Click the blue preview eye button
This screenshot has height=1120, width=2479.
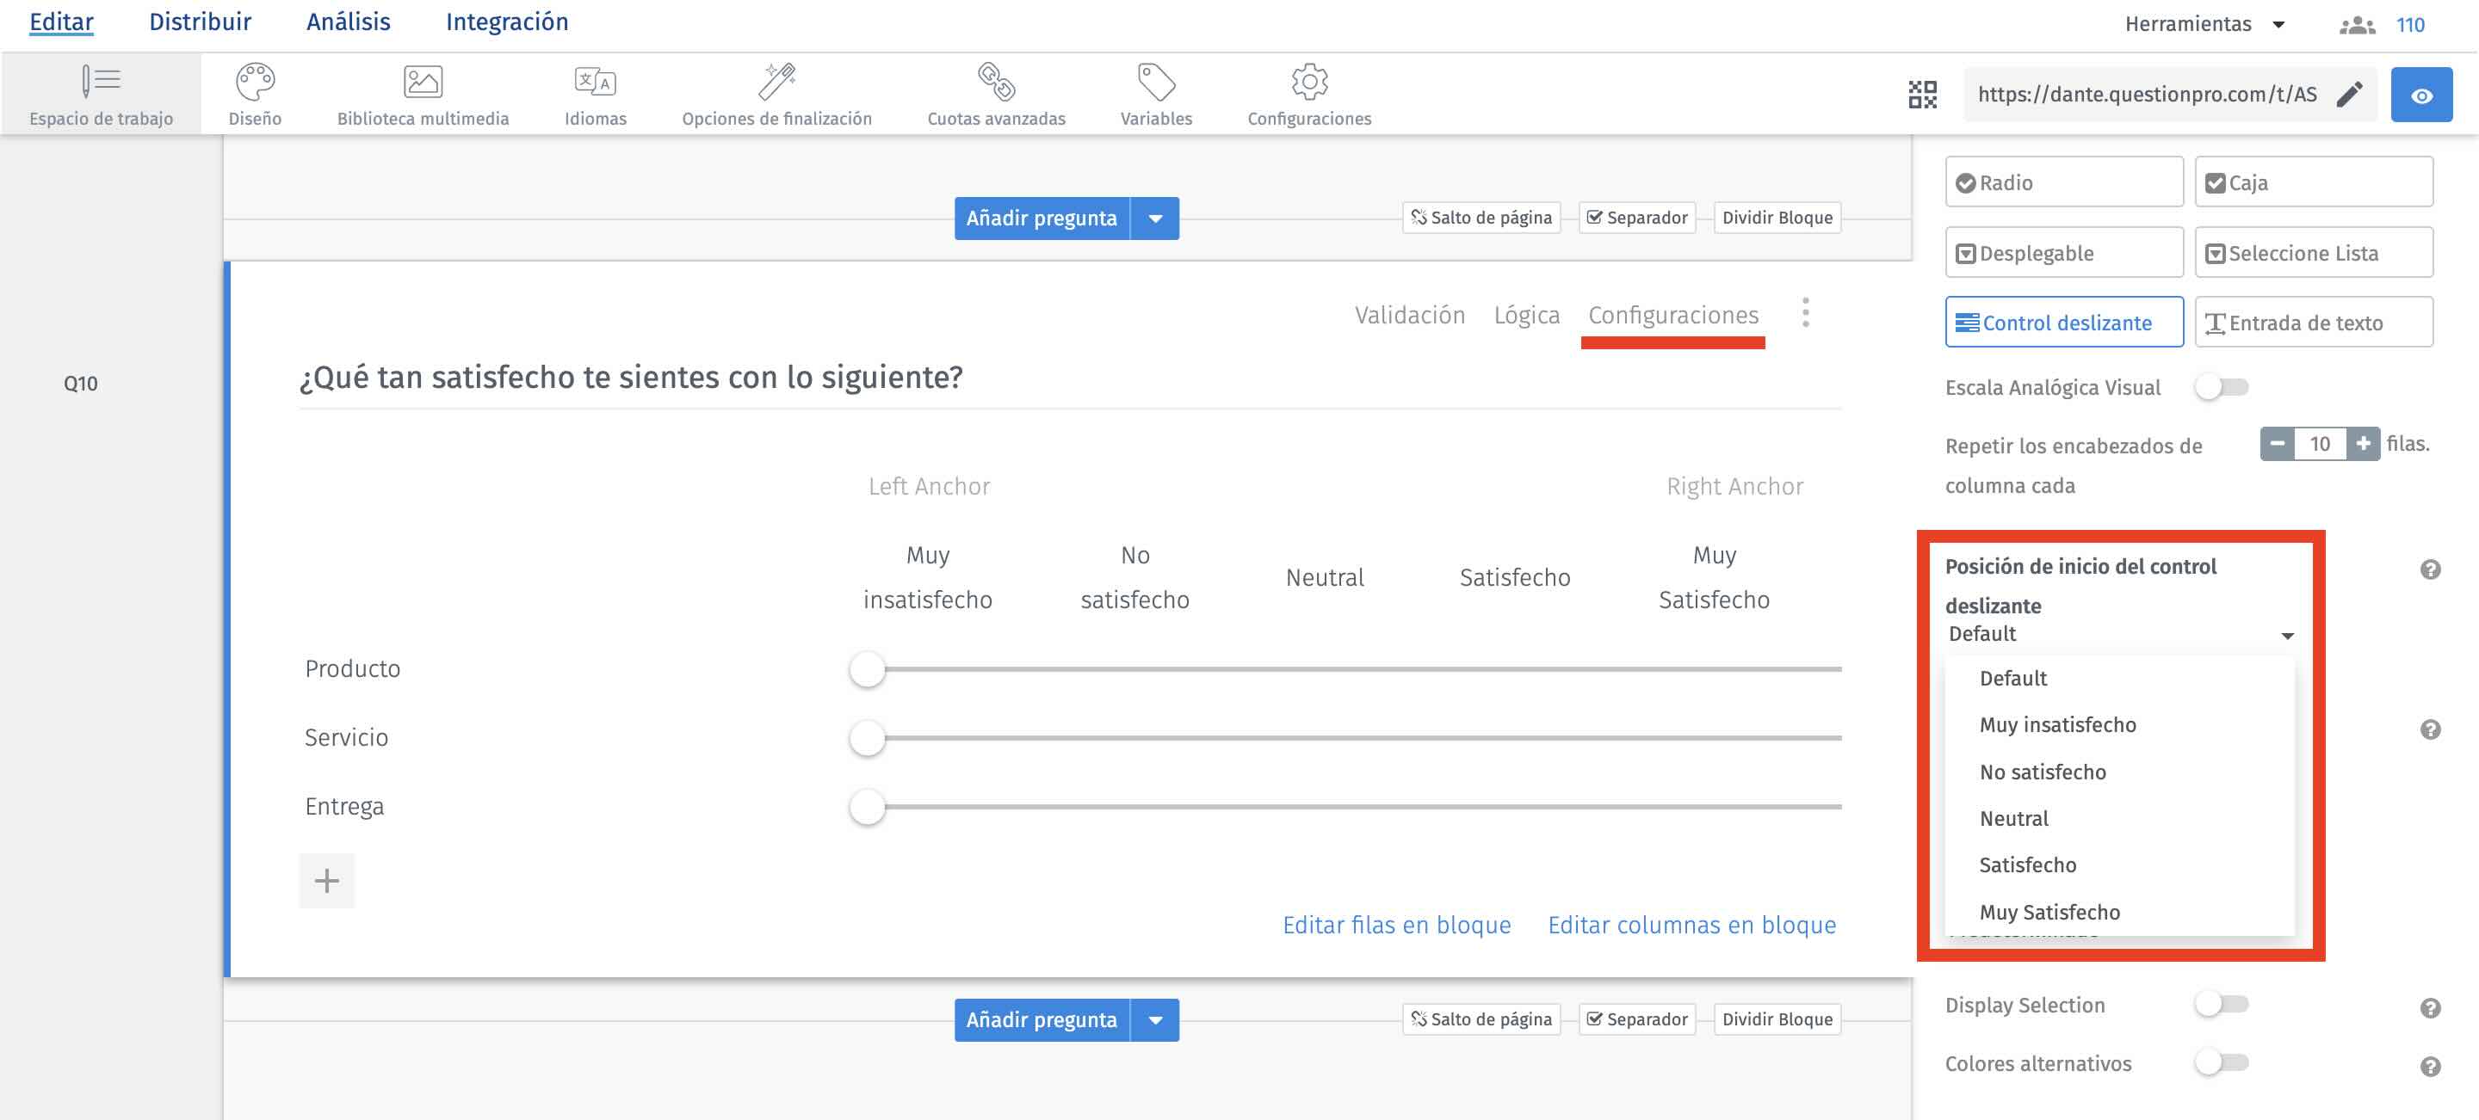[2421, 95]
